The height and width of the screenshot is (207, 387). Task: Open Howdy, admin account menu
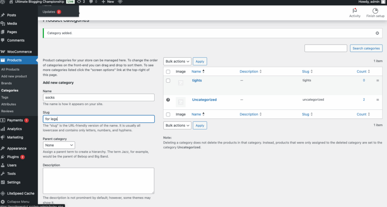tap(372, 2)
